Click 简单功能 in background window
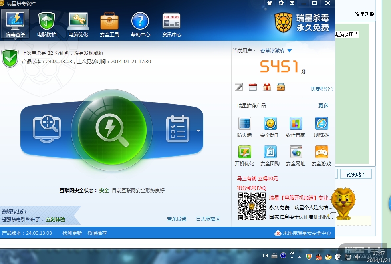Image resolution: width=391 pixels, height=264 pixels. (x=365, y=14)
